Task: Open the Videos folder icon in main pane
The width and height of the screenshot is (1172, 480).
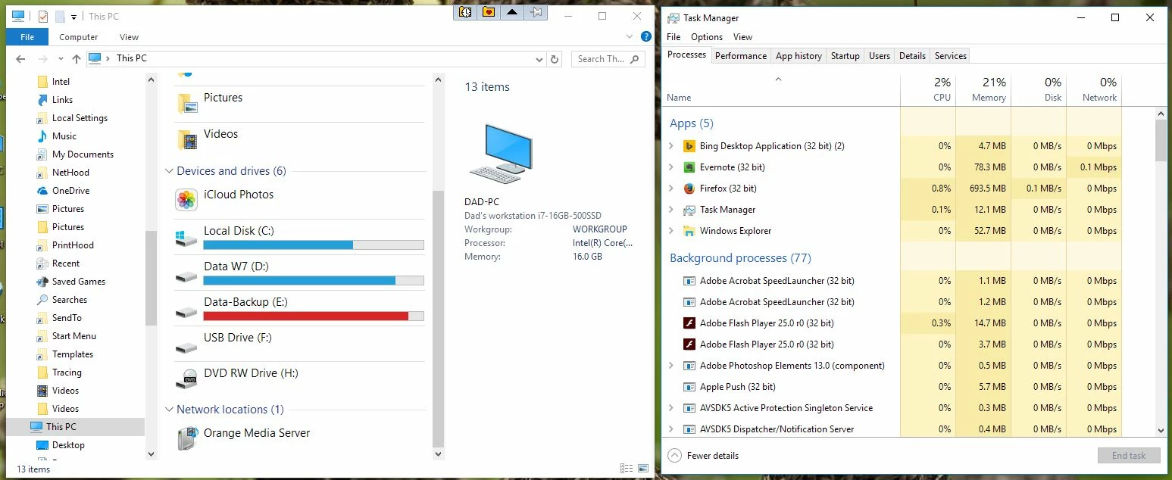Action: [187, 139]
